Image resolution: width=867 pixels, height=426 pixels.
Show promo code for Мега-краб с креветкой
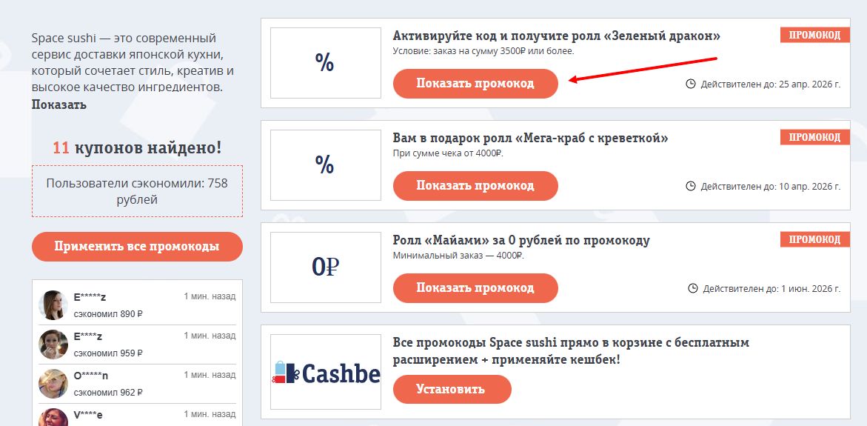(475, 186)
